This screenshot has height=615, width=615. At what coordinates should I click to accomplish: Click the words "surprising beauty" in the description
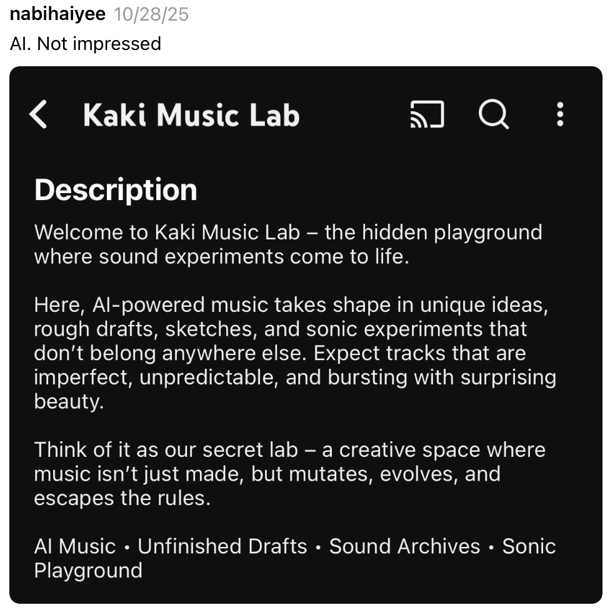point(500,378)
